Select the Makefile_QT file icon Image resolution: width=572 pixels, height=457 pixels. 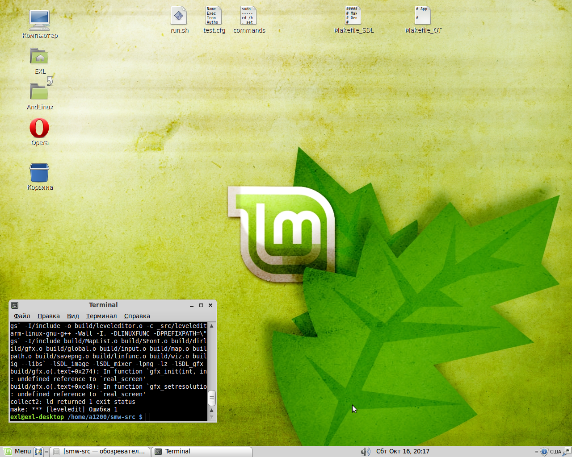(x=423, y=16)
